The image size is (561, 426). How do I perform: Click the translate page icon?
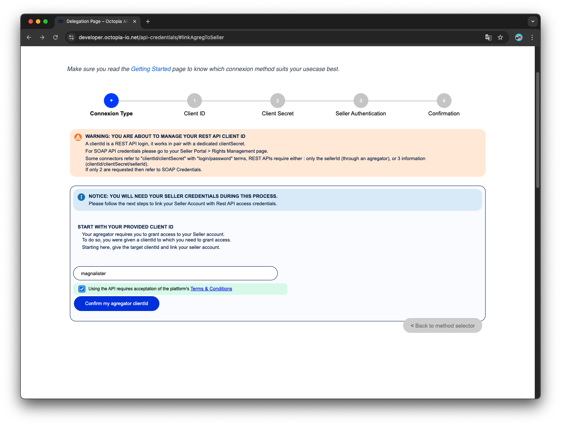[x=488, y=37]
